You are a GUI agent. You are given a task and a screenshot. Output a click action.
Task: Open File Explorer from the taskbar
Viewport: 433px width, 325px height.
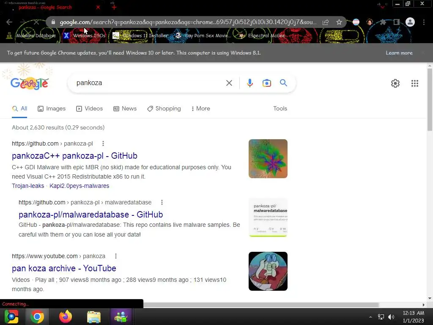pyautogui.click(x=93, y=317)
